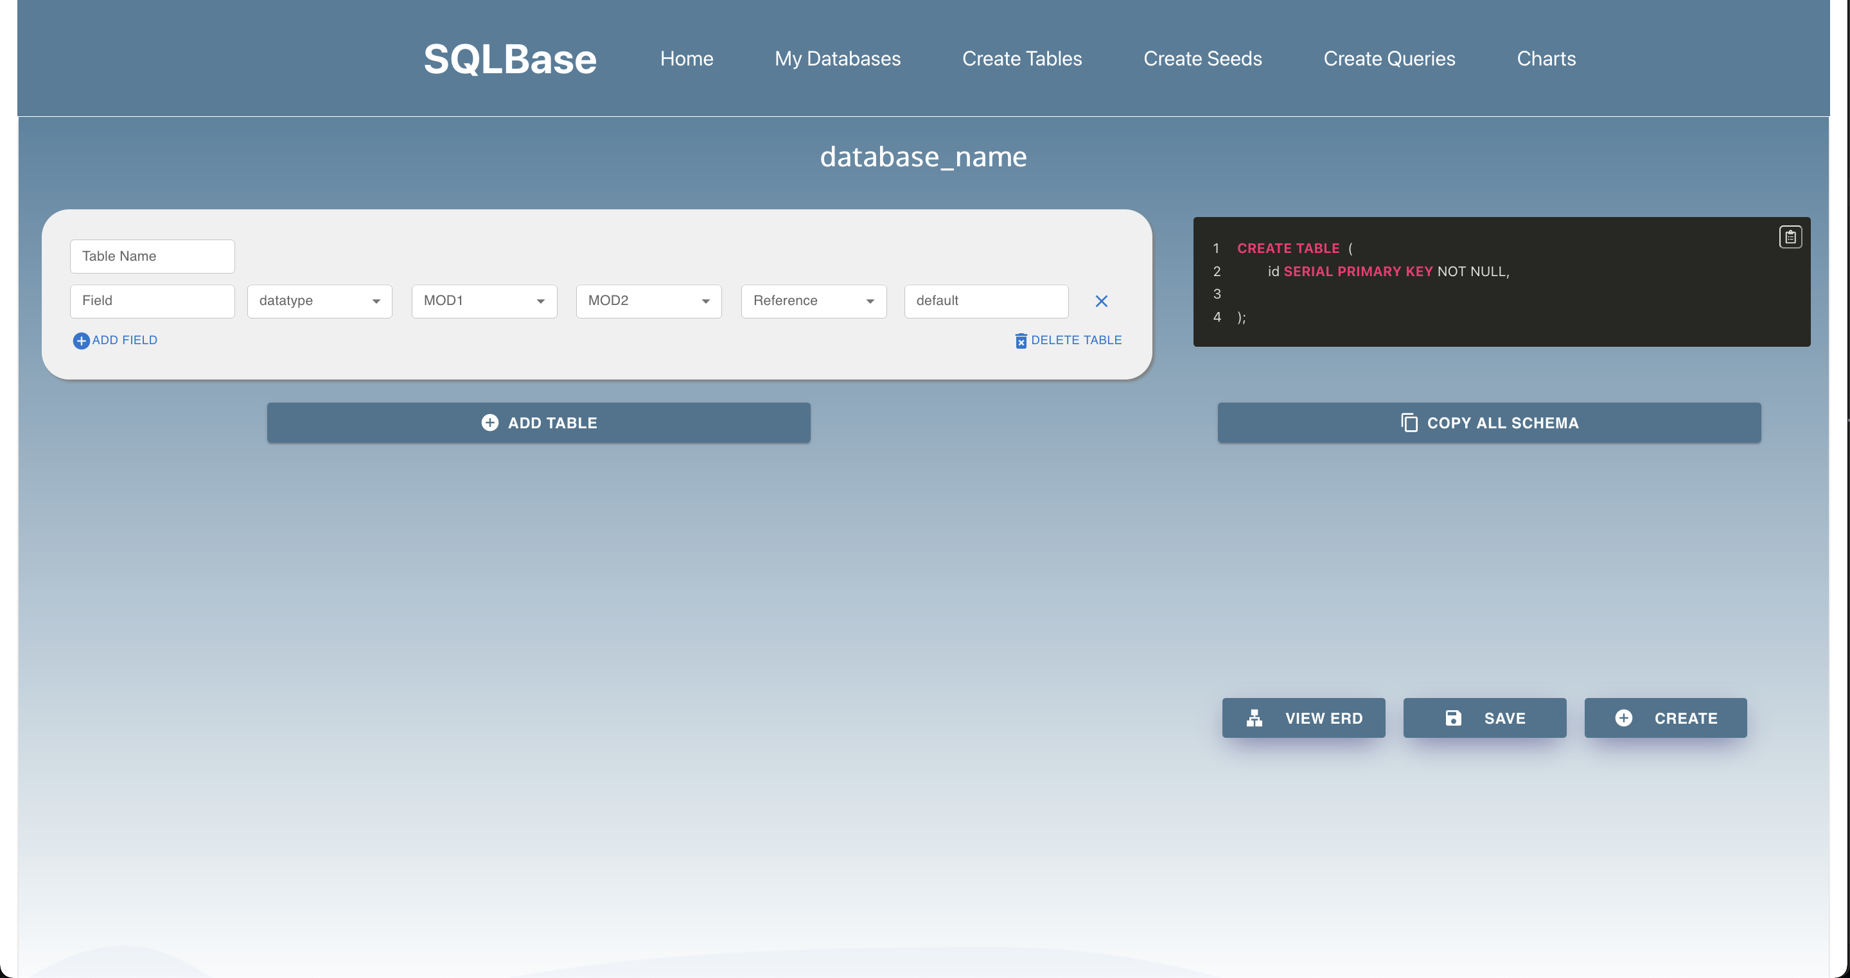
Task: Navigate to the Charts page
Action: pyautogui.click(x=1546, y=59)
